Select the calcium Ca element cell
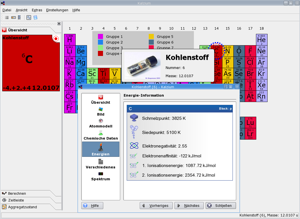The height and width of the screenshot is (219, 300). coord(81,73)
